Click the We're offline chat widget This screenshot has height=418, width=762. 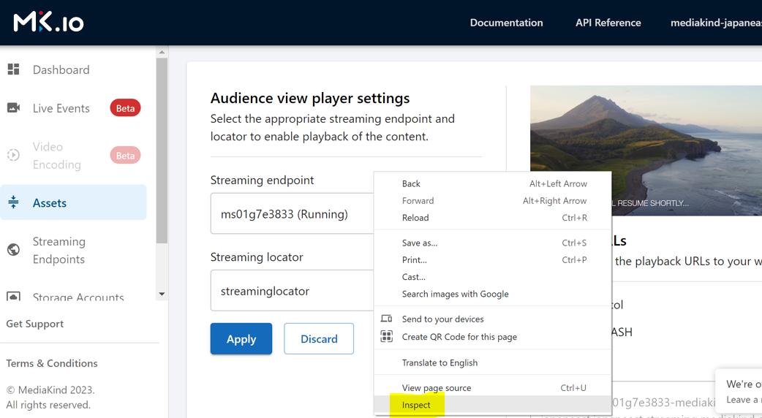[739, 392]
